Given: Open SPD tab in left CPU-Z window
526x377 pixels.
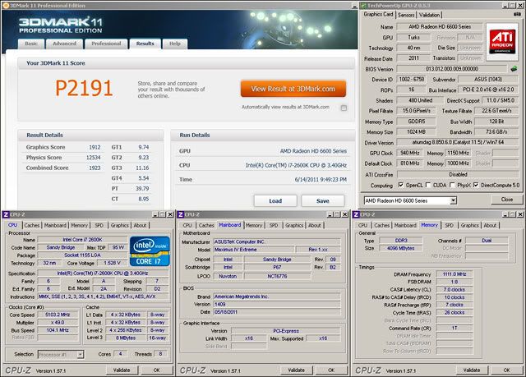Looking at the screenshot, I should click(x=99, y=225).
